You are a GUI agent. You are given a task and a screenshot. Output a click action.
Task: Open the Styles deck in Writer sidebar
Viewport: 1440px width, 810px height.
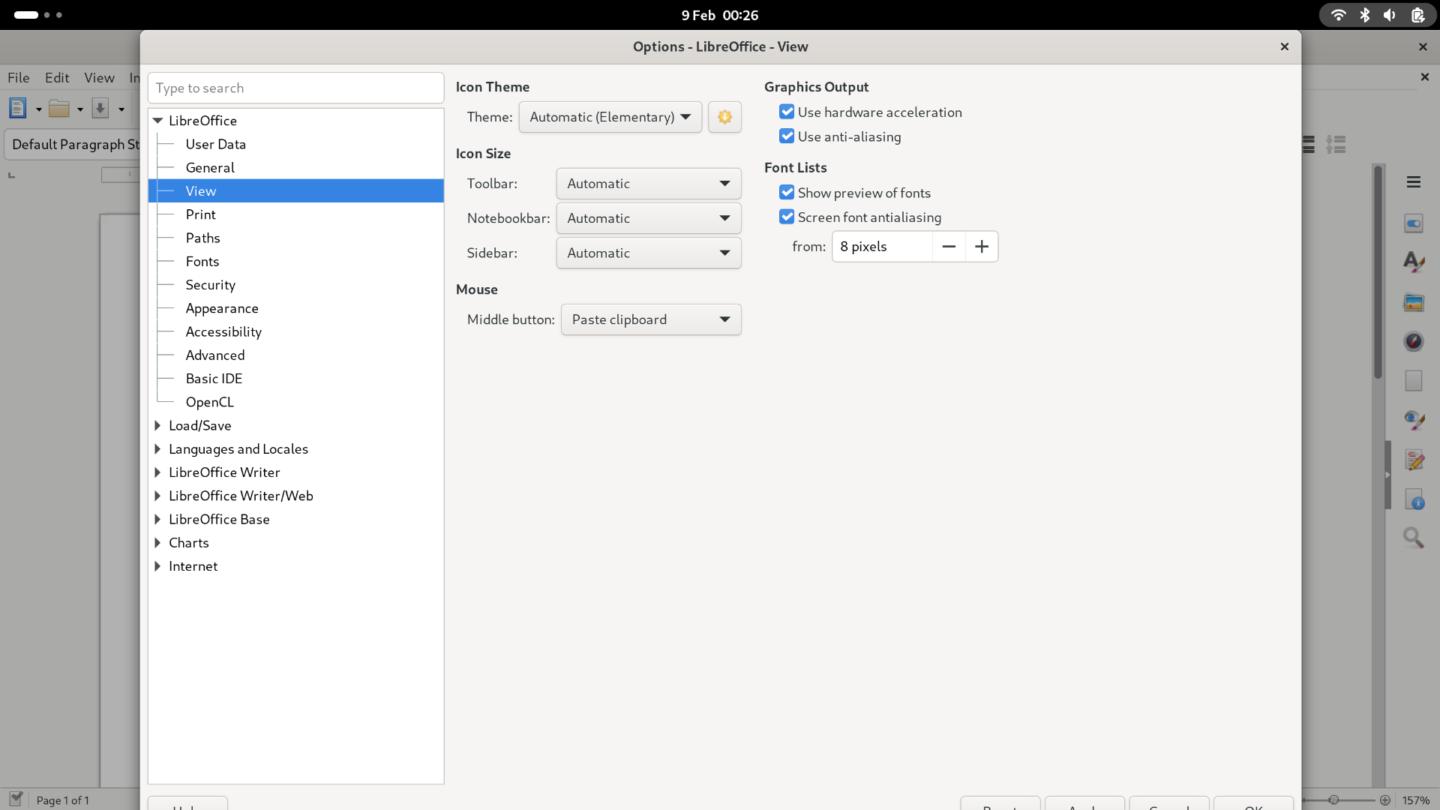point(1414,262)
